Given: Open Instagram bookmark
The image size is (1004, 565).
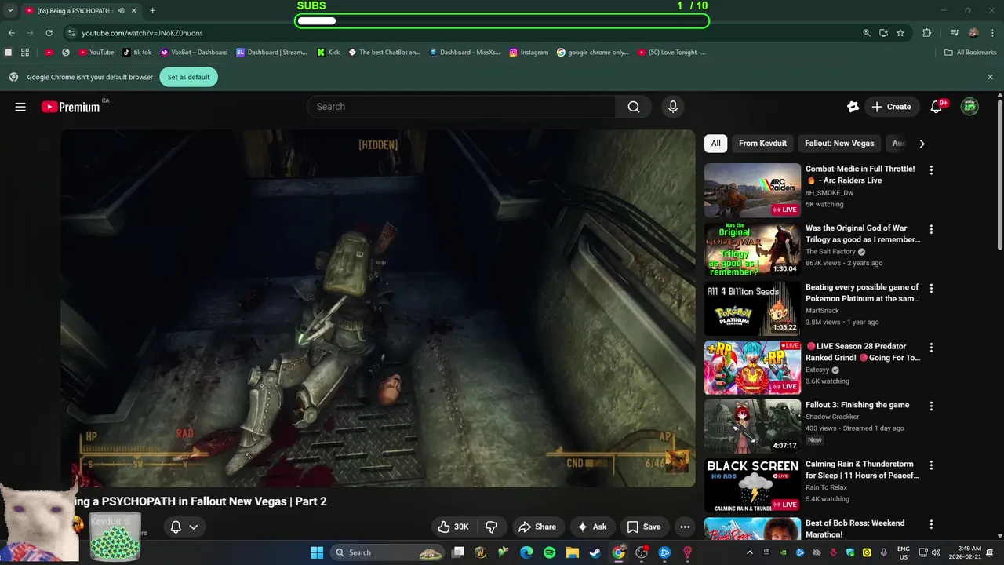Looking at the screenshot, I should click(x=529, y=53).
